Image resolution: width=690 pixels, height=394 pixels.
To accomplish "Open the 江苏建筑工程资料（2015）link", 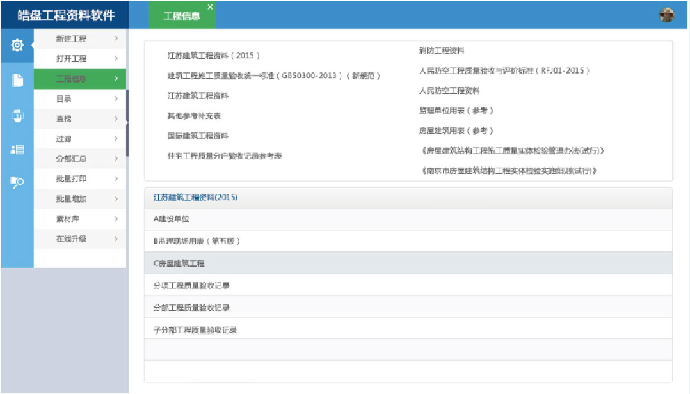I will point(214,56).
